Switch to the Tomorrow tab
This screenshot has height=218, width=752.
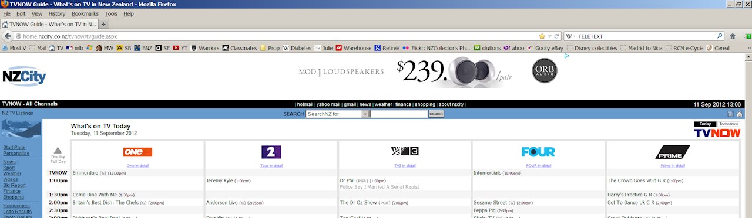729,124
